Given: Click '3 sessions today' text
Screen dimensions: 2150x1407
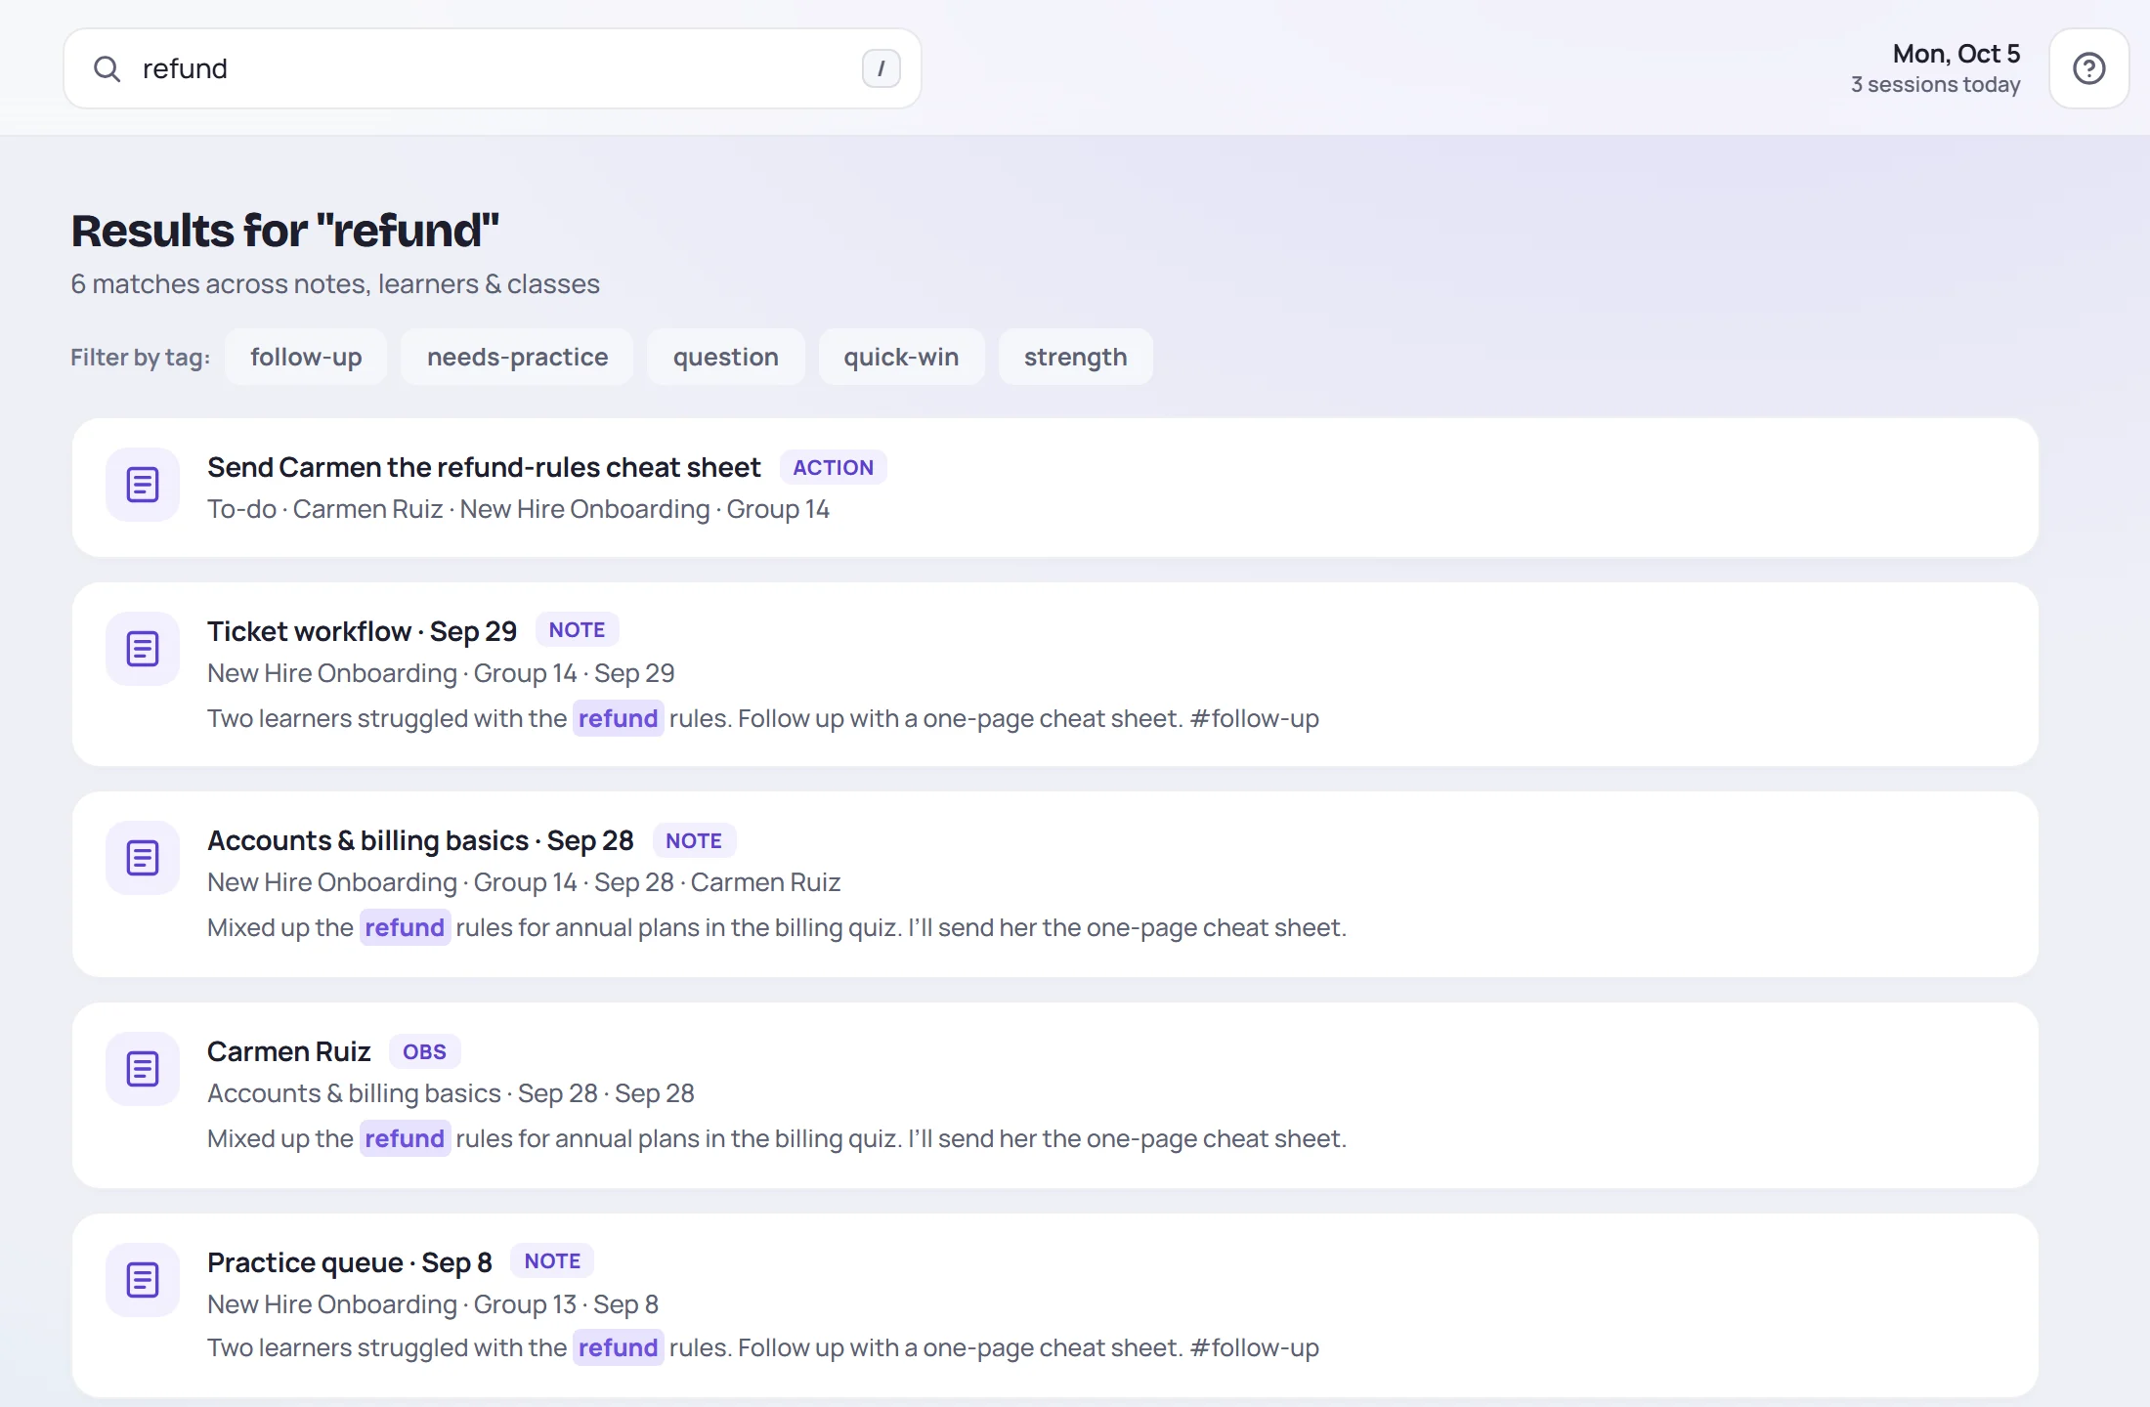Looking at the screenshot, I should 1935,85.
